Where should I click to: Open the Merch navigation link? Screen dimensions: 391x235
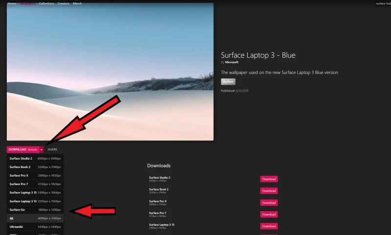click(77, 3)
